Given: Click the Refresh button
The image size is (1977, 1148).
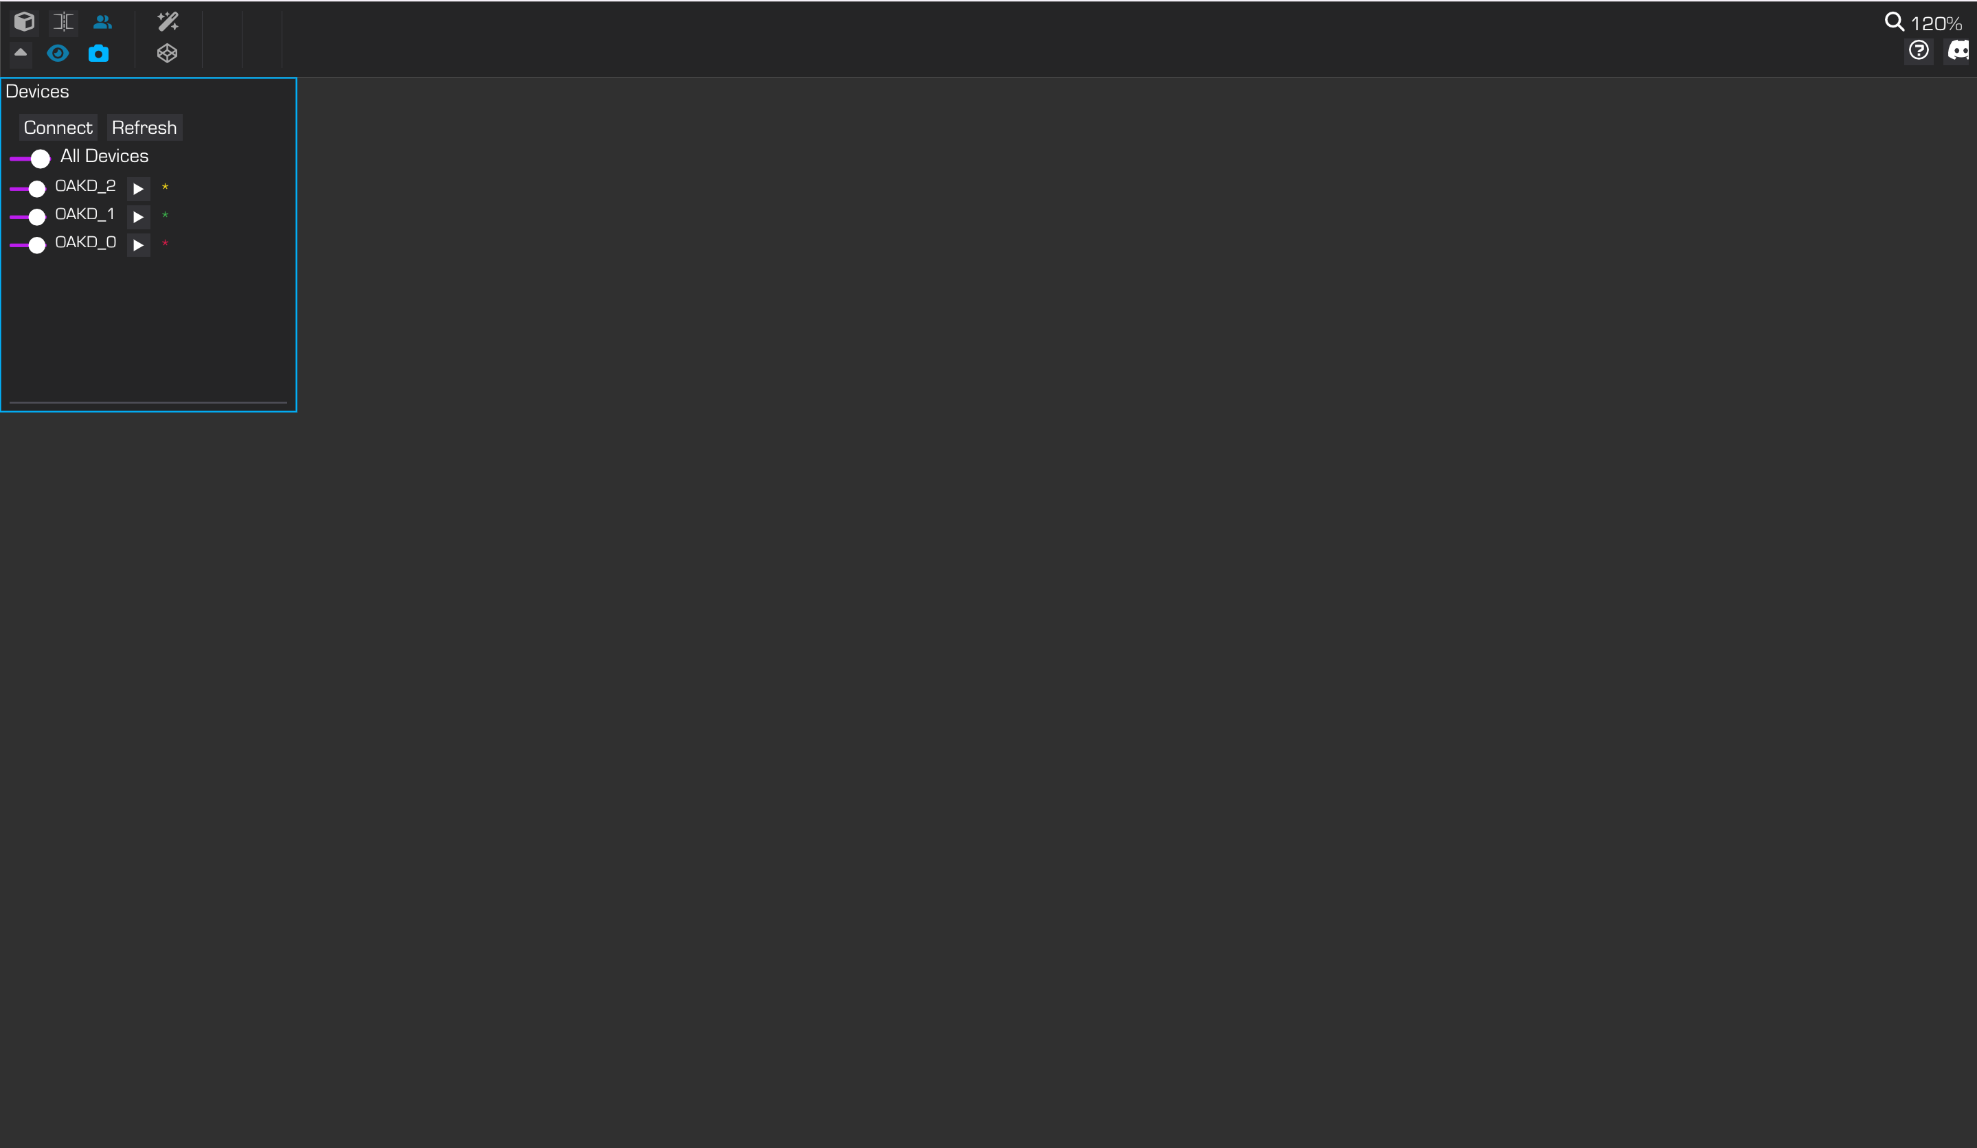Looking at the screenshot, I should pos(144,128).
